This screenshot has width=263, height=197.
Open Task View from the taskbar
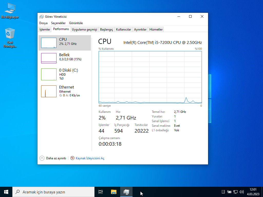101,192
